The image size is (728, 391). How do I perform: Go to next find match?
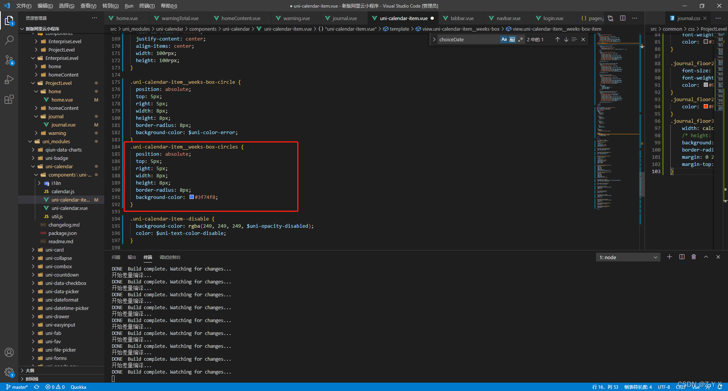(566, 39)
